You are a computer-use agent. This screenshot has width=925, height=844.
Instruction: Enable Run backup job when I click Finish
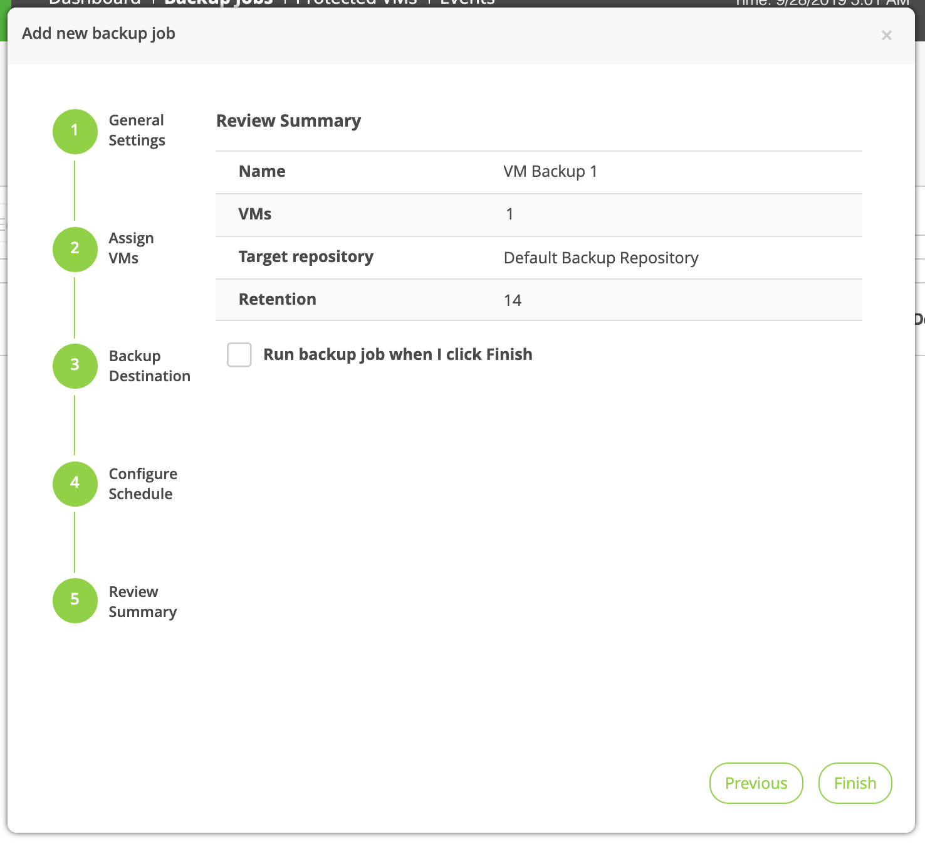click(239, 355)
